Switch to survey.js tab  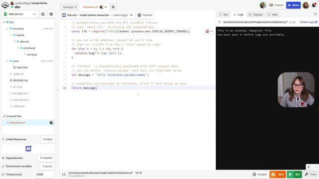pyautogui.click(x=68, y=7)
